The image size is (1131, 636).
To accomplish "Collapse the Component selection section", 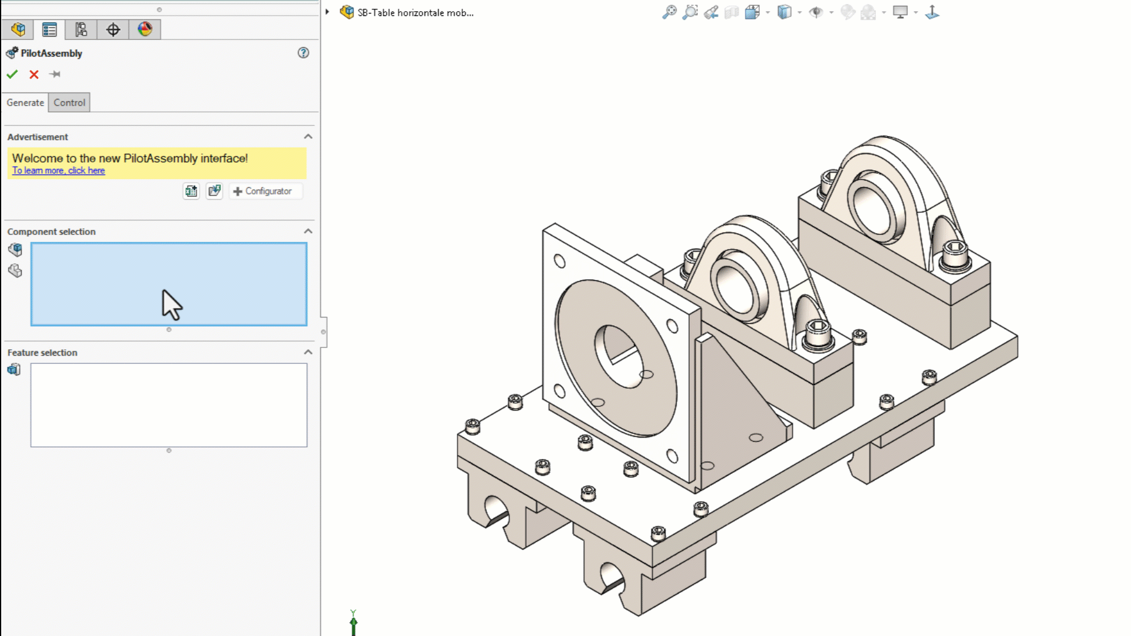I will click(x=307, y=231).
